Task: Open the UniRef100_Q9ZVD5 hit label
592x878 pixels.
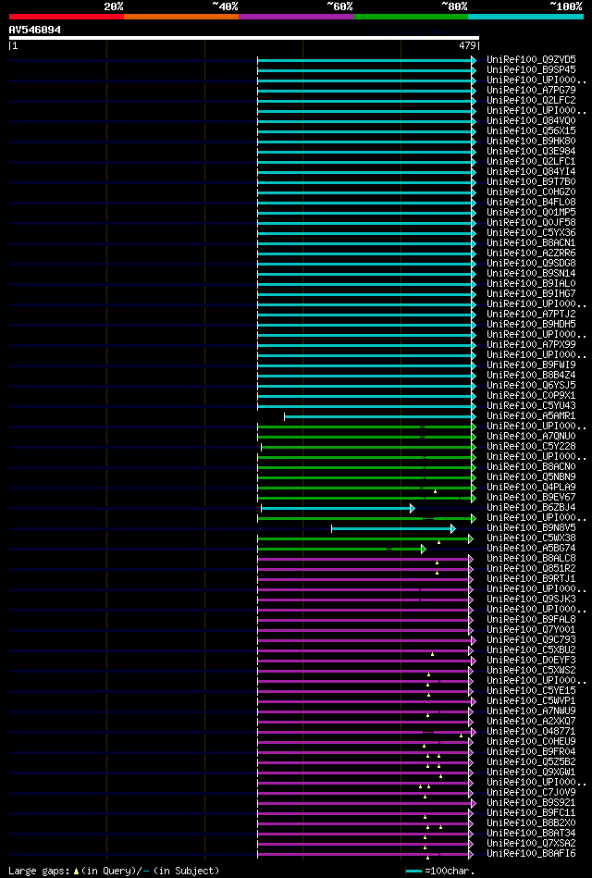Action: tap(532, 59)
